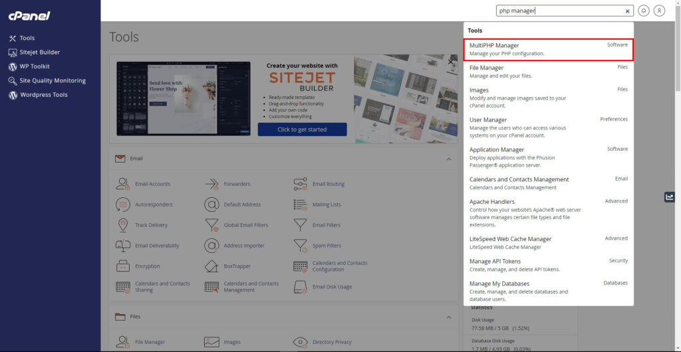Screen dimensions: 681x352
Task: Open WP Toolkit in the sidebar
Action: pyautogui.click(x=35, y=66)
